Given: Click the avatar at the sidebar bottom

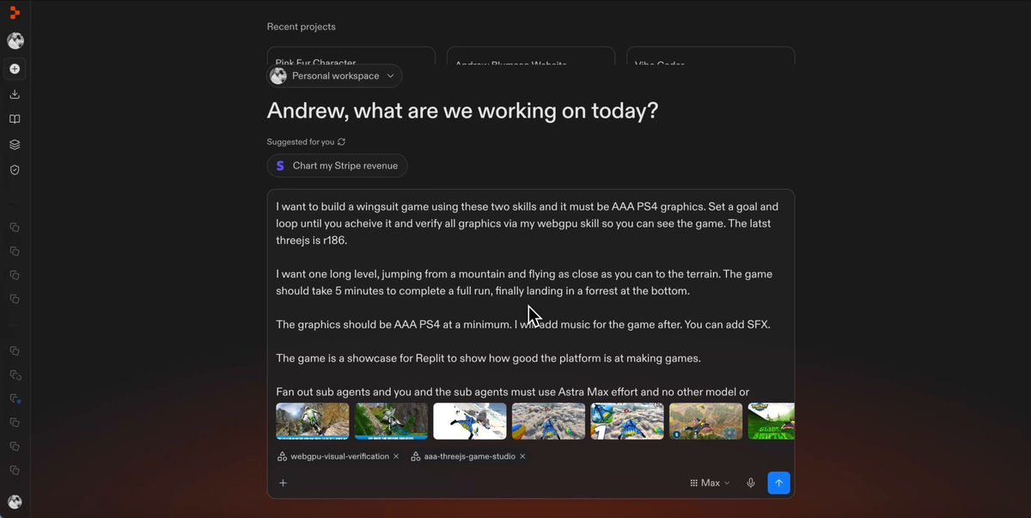Looking at the screenshot, I should [x=15, y=502].
